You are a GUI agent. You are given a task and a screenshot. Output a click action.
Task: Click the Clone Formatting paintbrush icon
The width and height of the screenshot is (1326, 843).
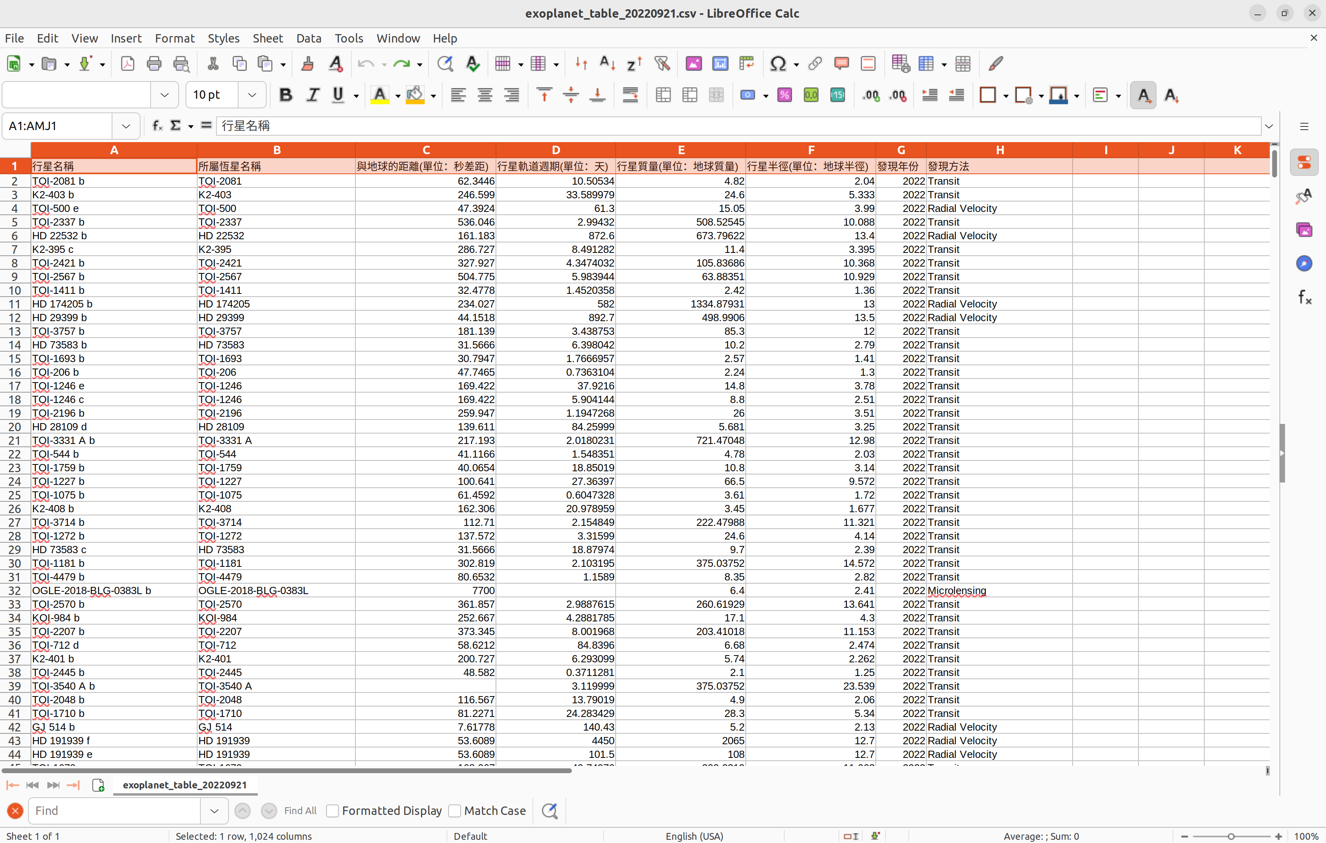tap(307, 64)
